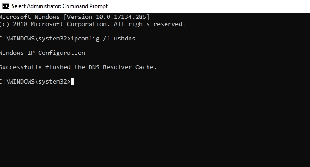Click the word 'DNS' in output
Image resolution: width=310 pixels, height=167 pixels.
coord(94,67)
